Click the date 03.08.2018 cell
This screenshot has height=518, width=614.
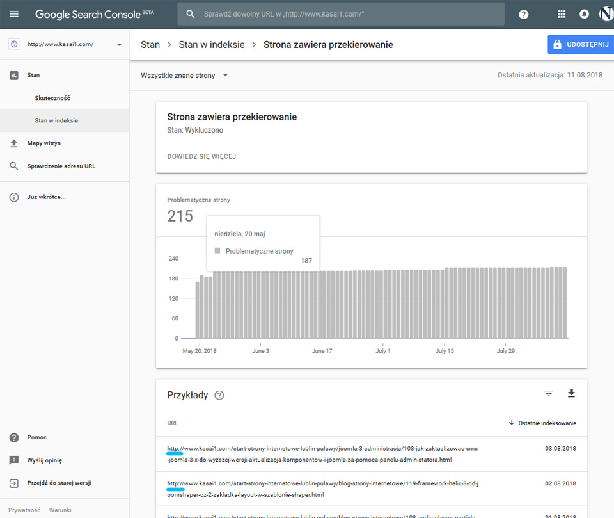(560, 449)
